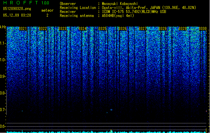Click the 0323 time marker label
Screen dimensions: 210x133
tap(62, 29)
